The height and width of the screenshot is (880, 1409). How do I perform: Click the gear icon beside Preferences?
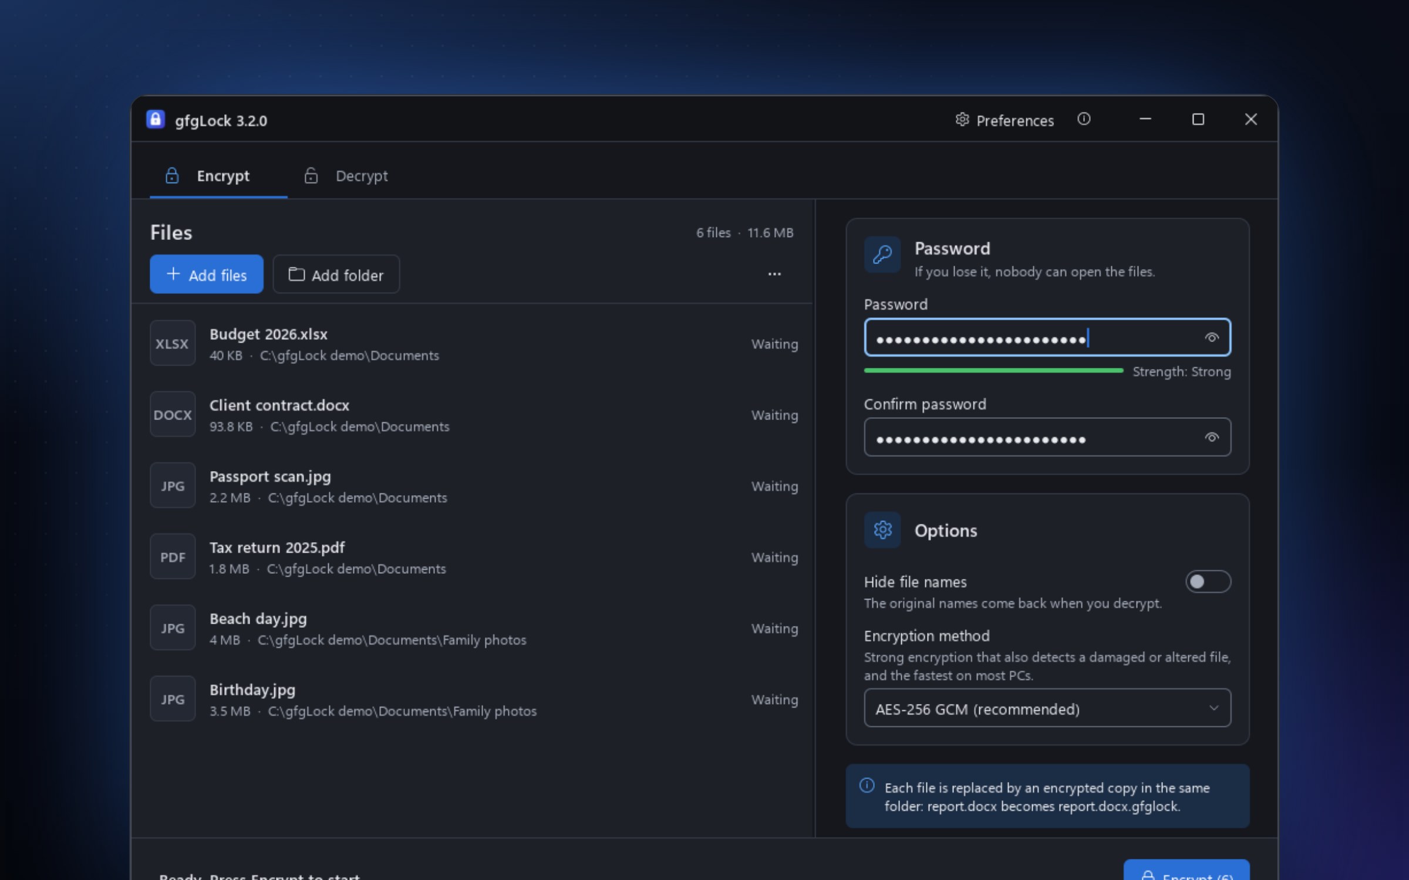tap(962, 119)
